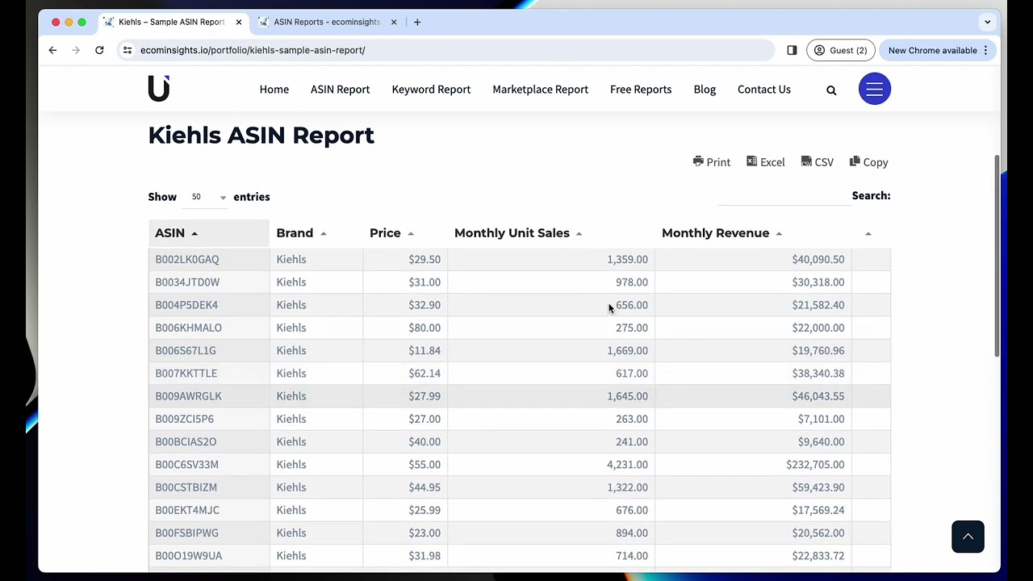
Task: Open the Contact Us nav item
Action: point(764,90)
